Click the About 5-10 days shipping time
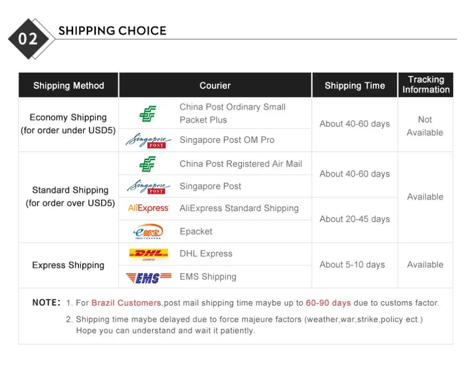This screenshot has width=474, height=365. click(x=352, y=265)
